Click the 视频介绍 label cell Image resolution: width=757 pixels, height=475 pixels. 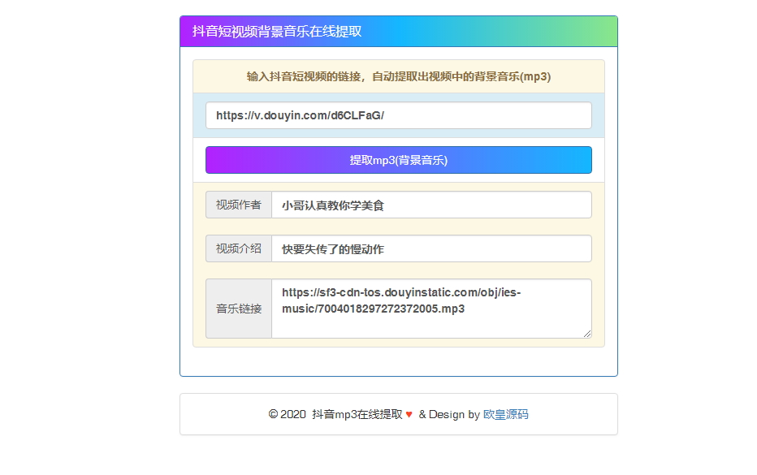click(238, 248)
